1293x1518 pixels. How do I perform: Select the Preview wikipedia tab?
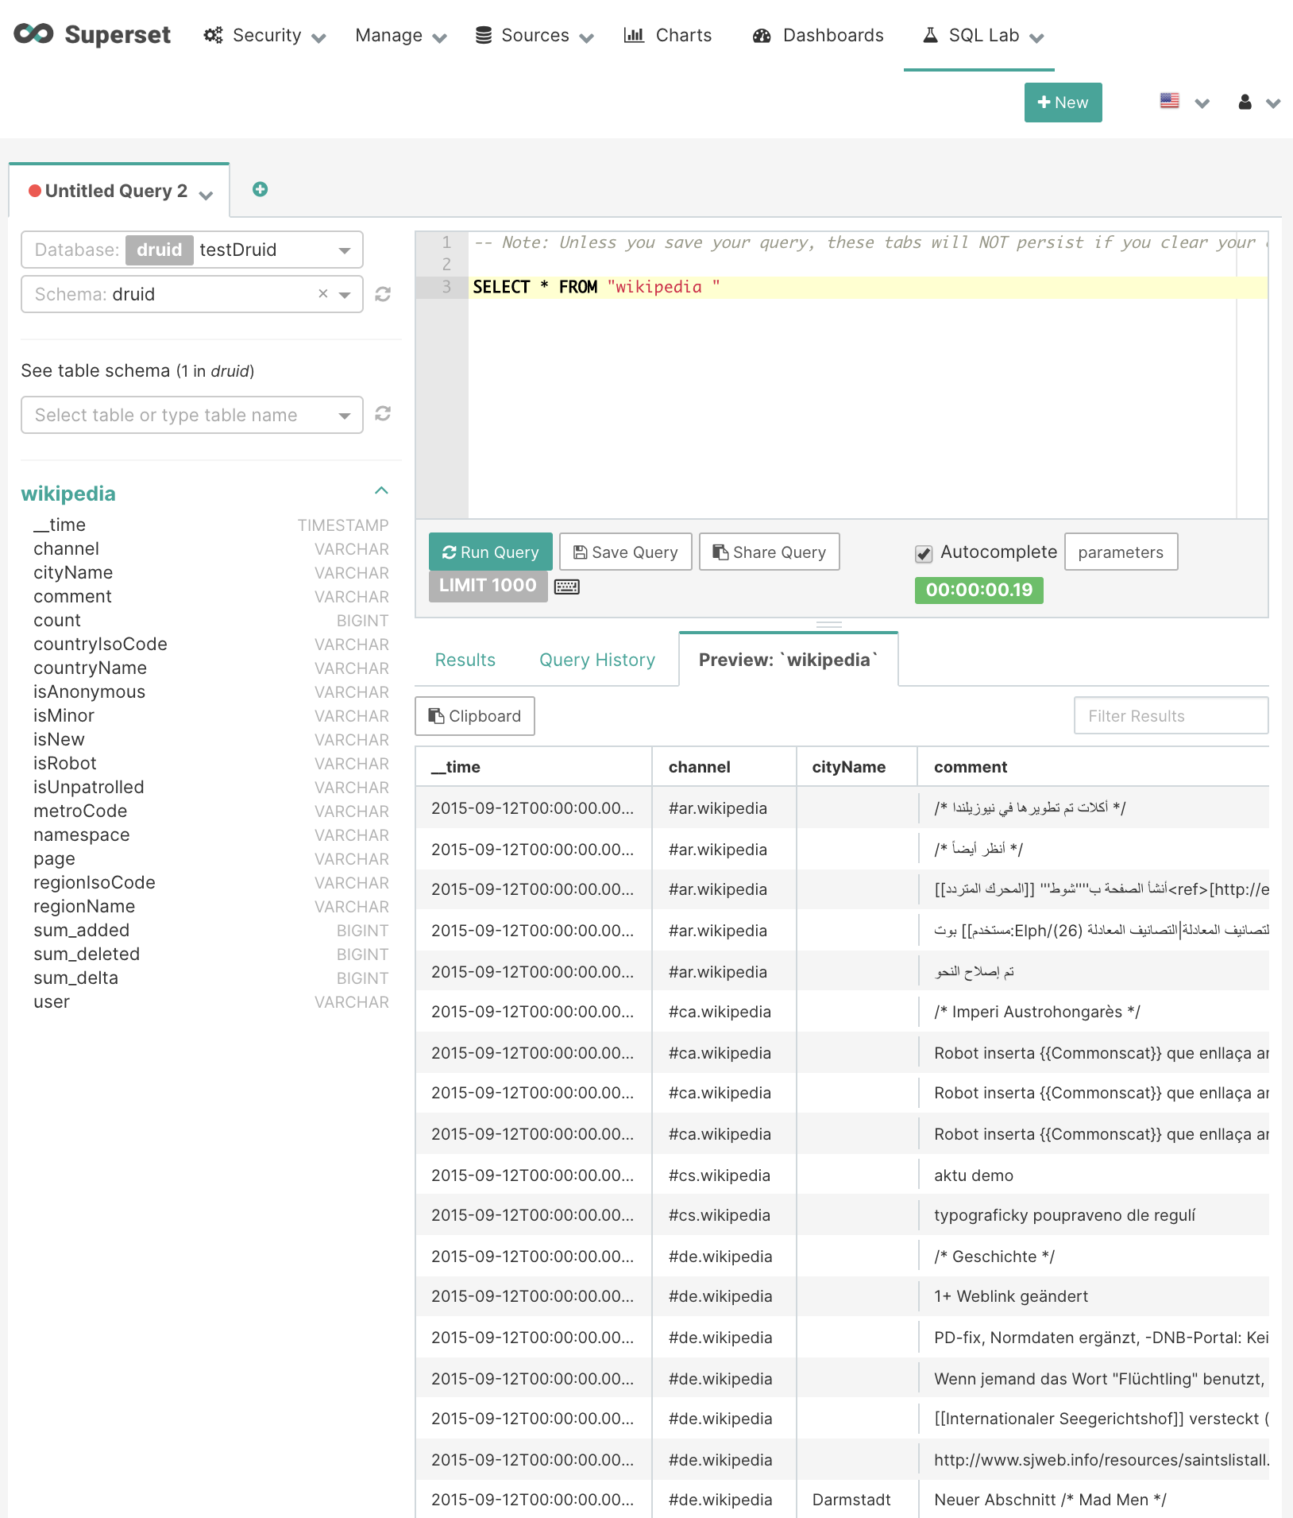click(x=789, y=660)
